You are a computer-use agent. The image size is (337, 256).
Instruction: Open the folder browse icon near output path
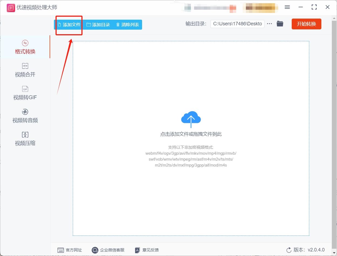click(280, 24)
